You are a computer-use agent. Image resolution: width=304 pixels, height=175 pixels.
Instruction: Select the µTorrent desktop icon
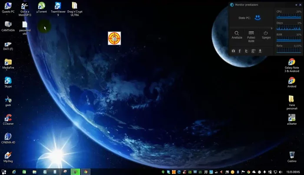41,6
